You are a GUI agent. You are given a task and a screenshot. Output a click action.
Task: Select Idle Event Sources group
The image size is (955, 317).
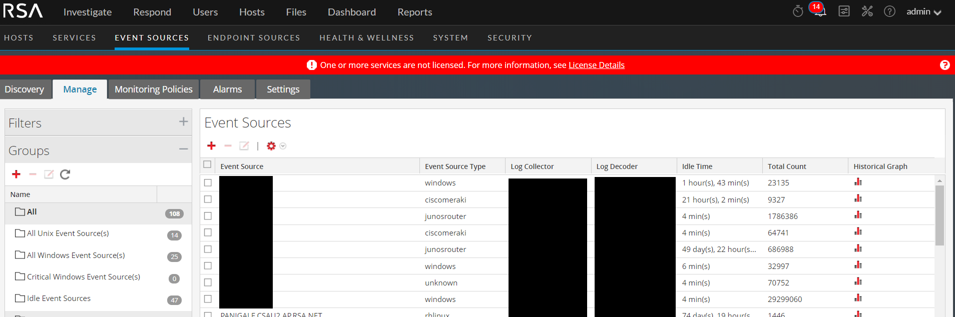[x=98, y=298]
